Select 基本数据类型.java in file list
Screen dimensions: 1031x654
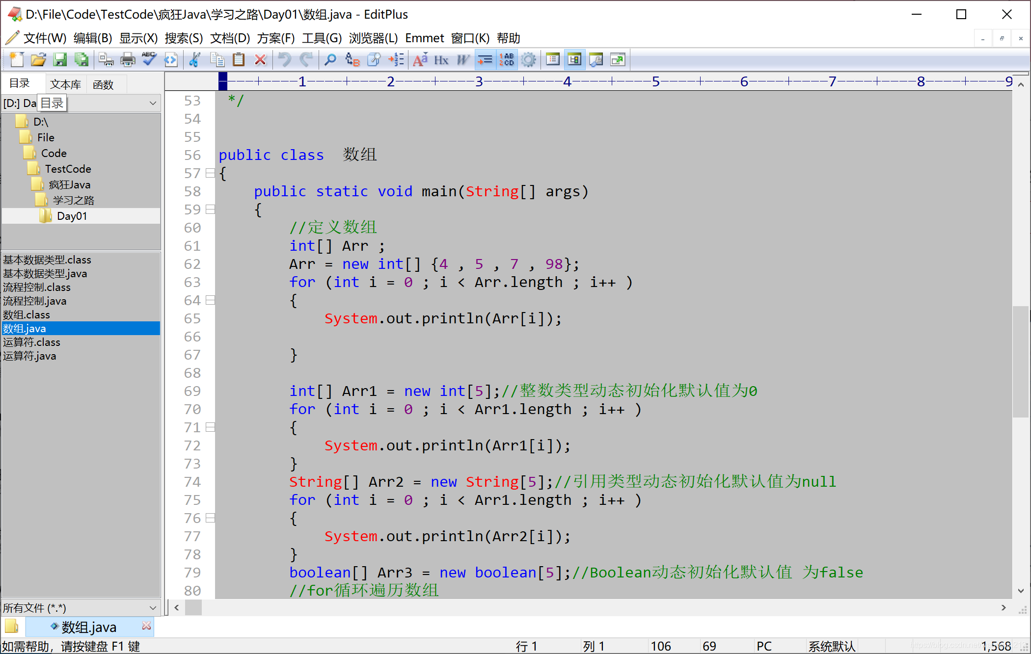point(45,273)
